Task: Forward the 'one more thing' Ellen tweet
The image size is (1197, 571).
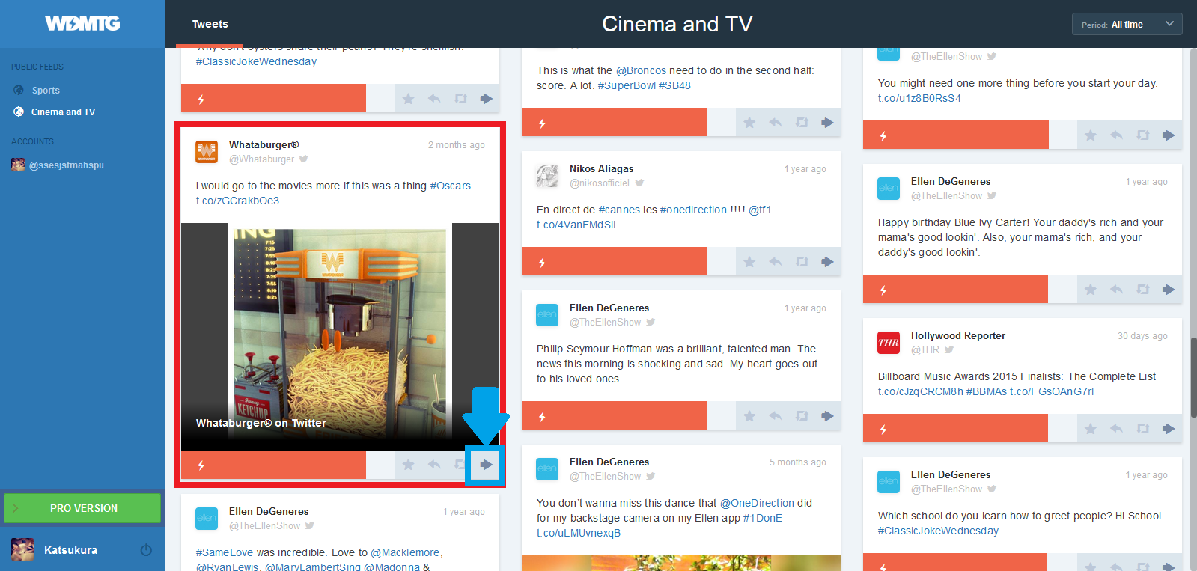Action: [x=1169, y=135]
